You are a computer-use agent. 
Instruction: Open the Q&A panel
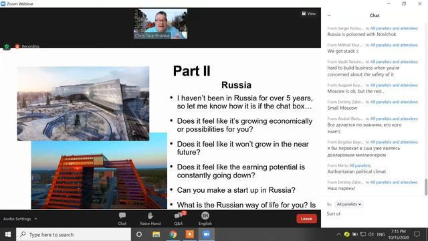179,219
